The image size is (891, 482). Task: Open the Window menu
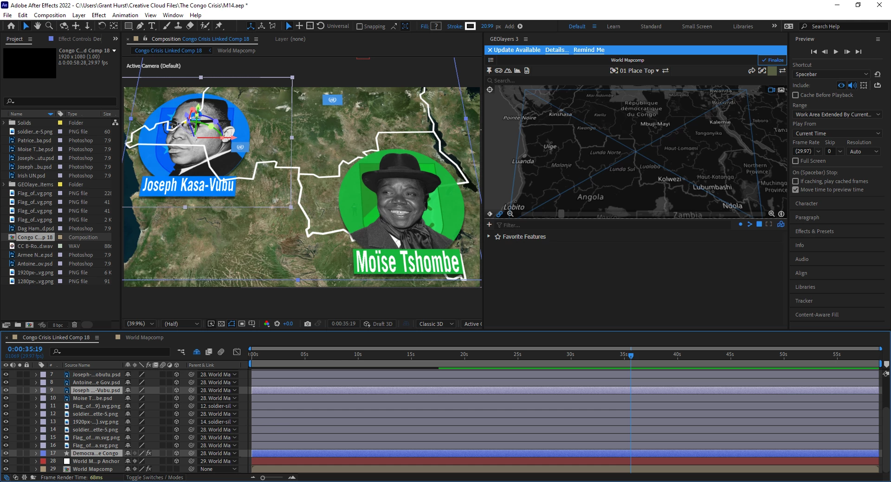click(173, 15)
